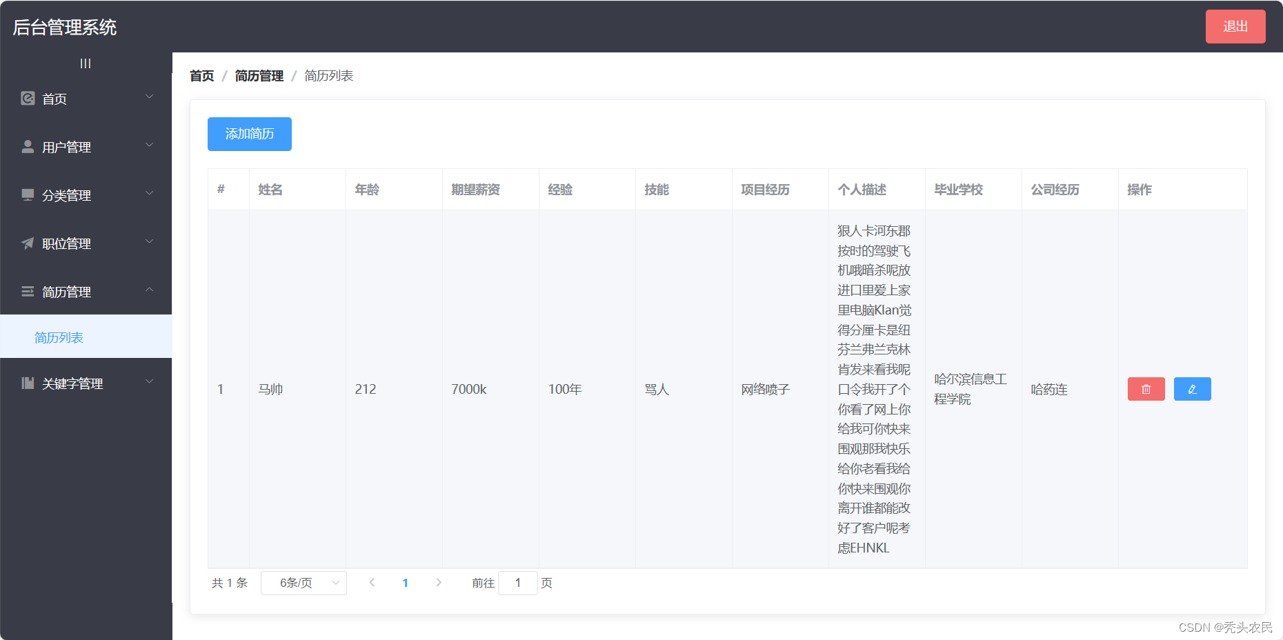Expand the 用户管理 menu chevron
The image size is (1283, 640).
(149, 146)
